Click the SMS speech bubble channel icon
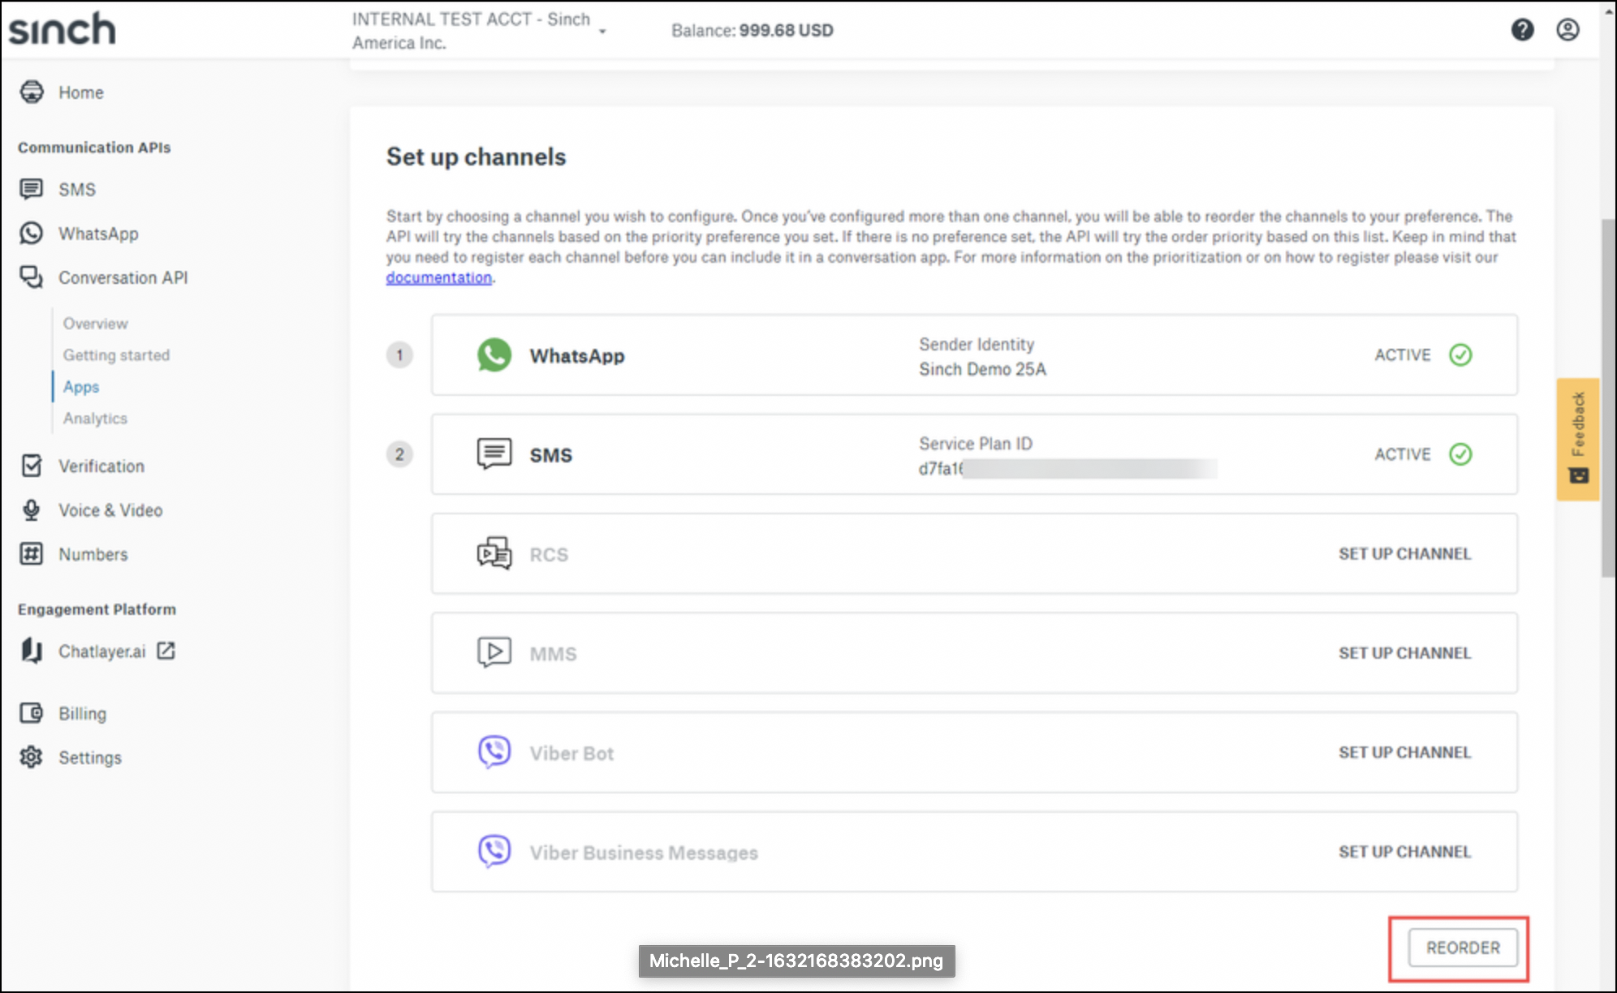The width and height of the screenshot is (1617, 993). 493,454
